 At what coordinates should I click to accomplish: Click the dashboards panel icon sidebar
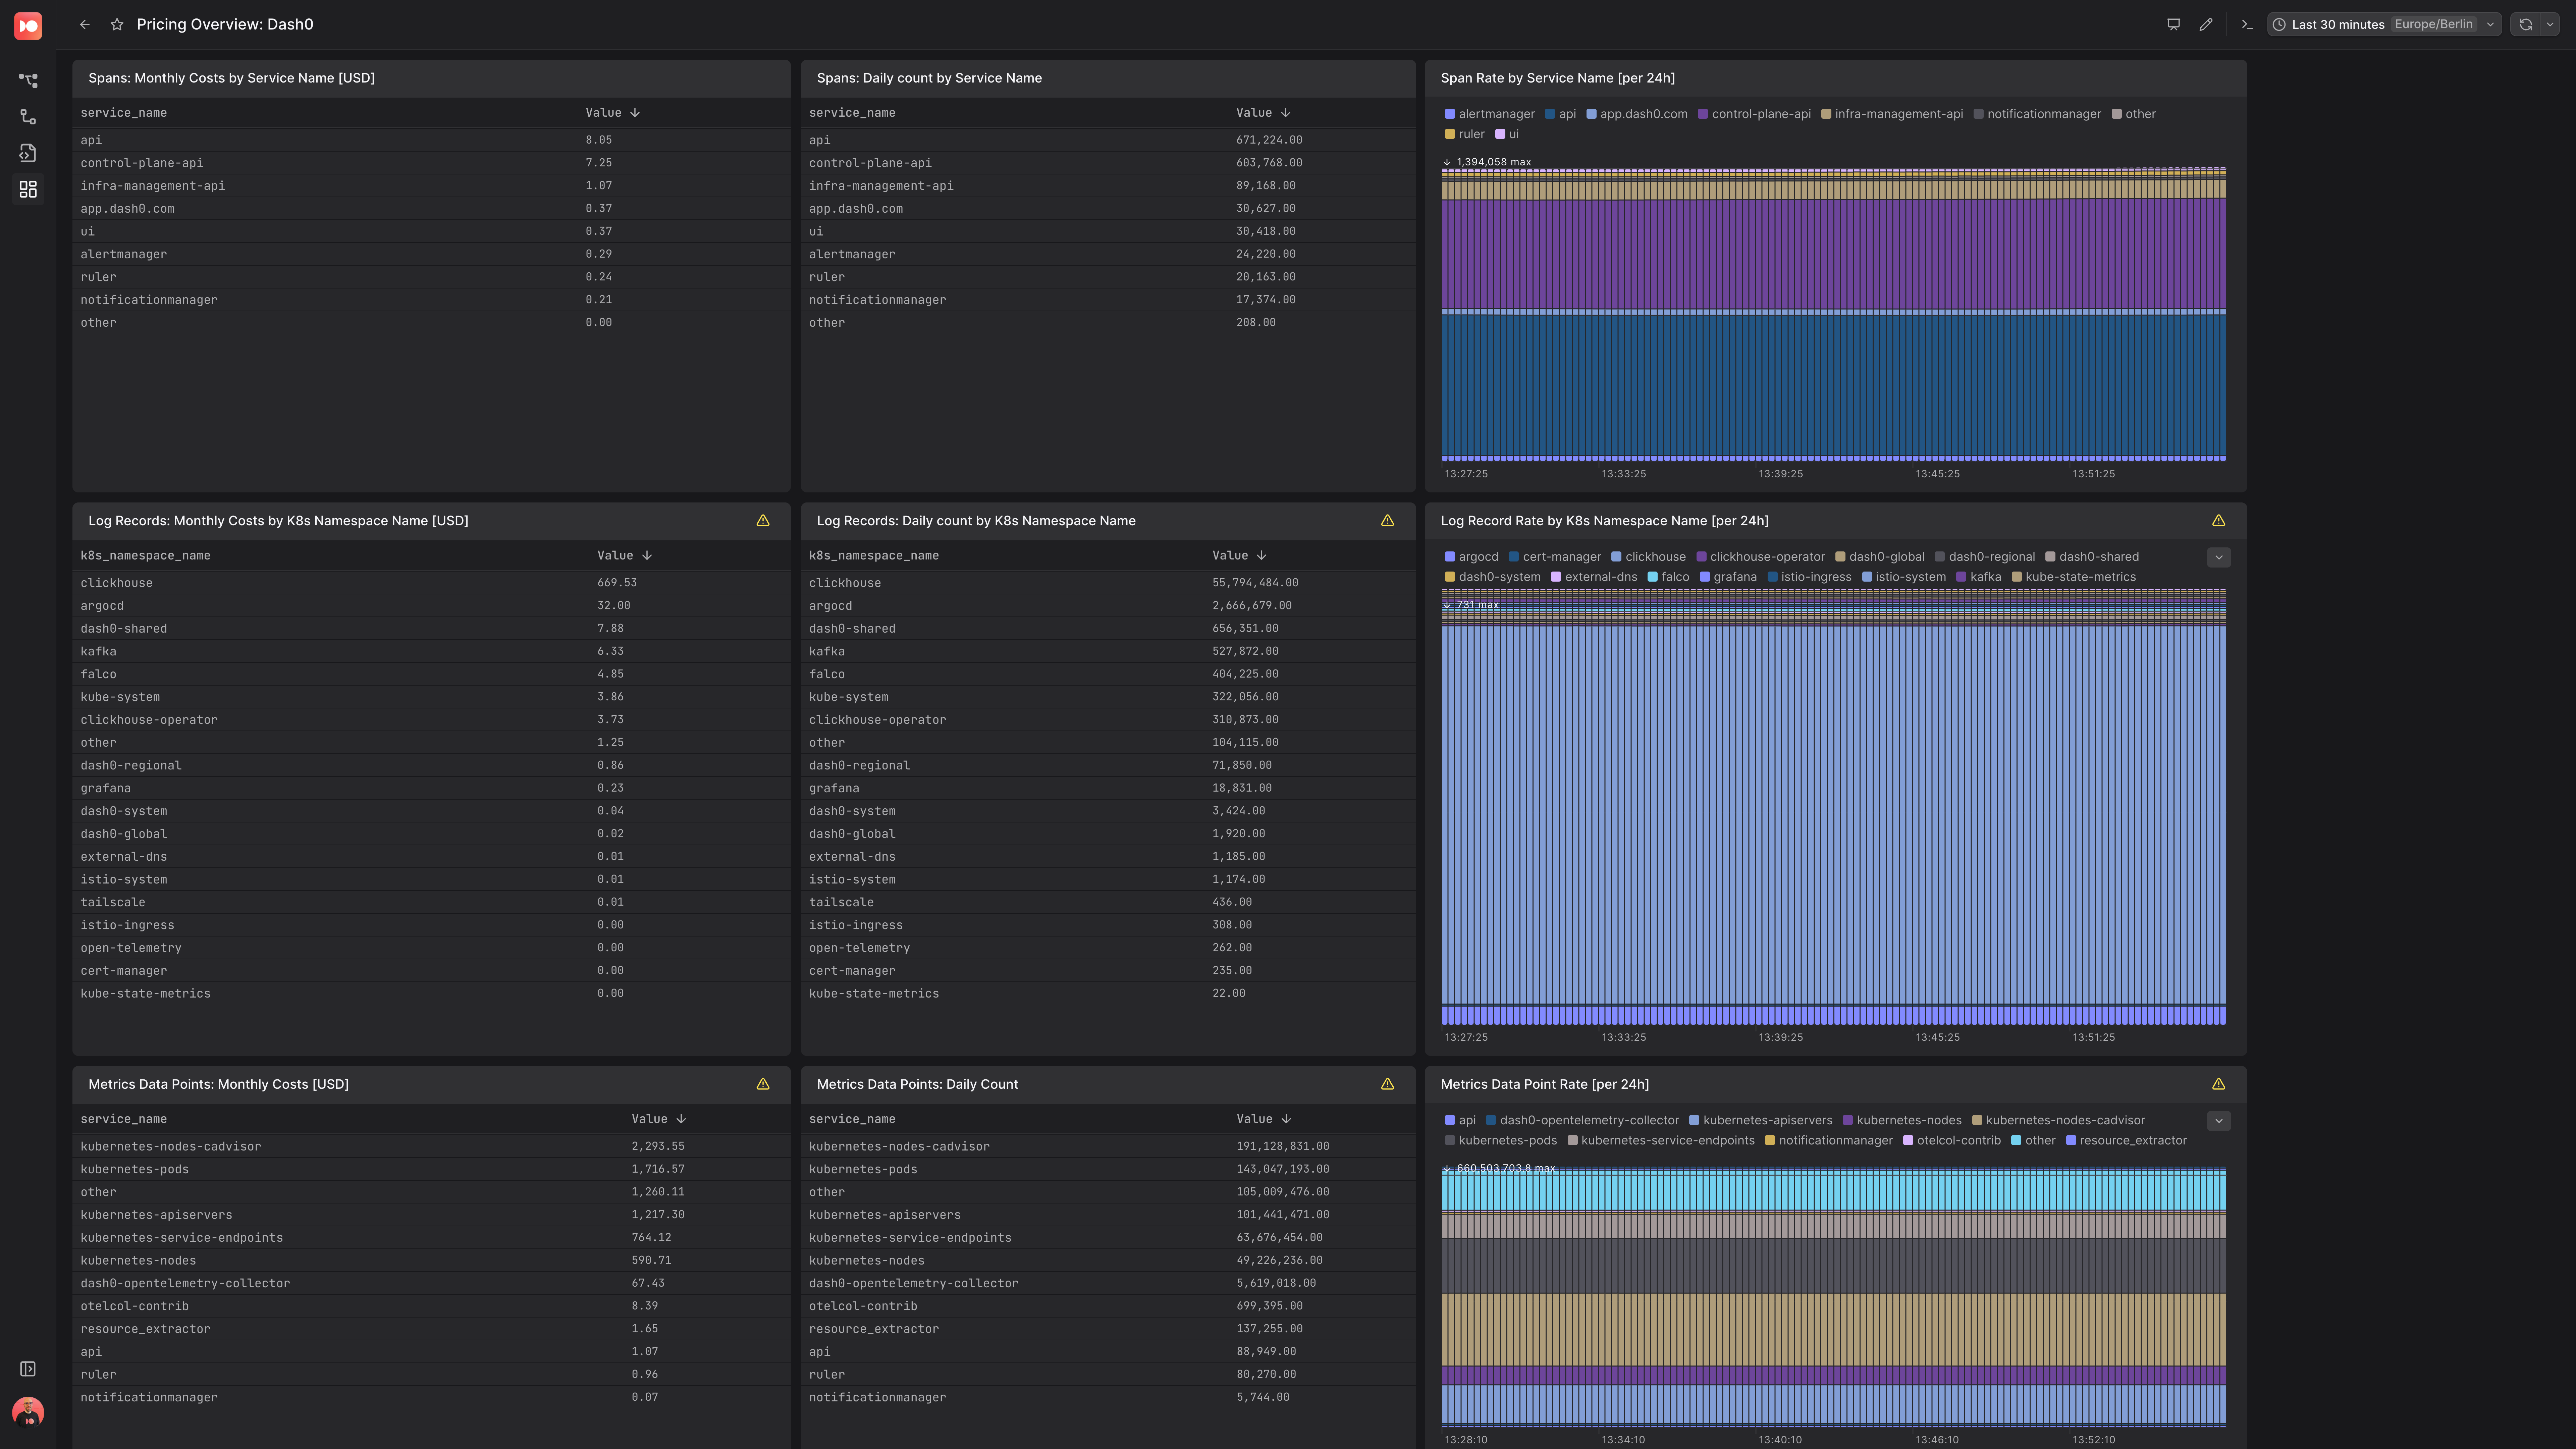pos(26,189)
